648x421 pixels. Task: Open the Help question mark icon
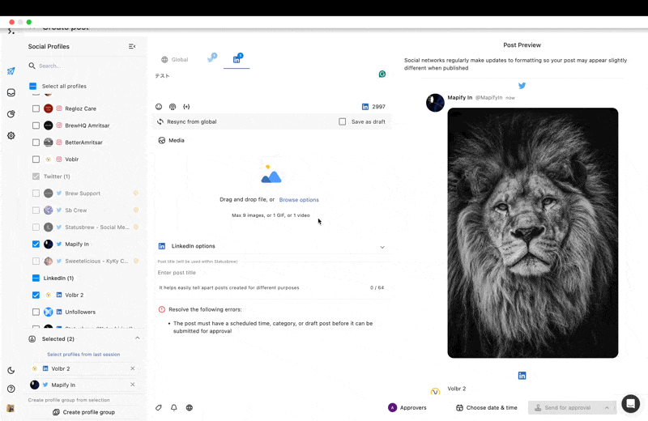coord(11,389)
